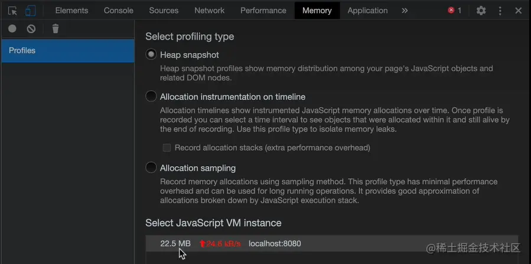531x264 pixels.
Task: Open DevTools settings gear icon
Action: (x=481, y=11)
